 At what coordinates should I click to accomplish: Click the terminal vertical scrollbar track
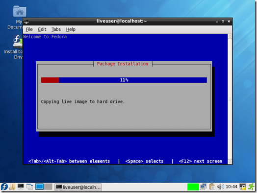pos(230,99)
